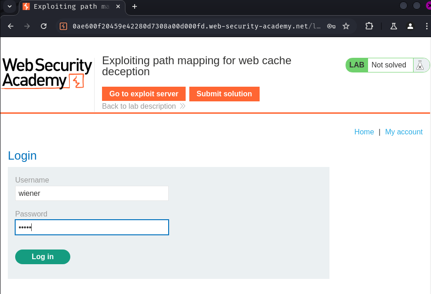The width and height of the screenshot is (431, 294).
Task: Bookmark this page with the star icon
Action: click(346, 26)
